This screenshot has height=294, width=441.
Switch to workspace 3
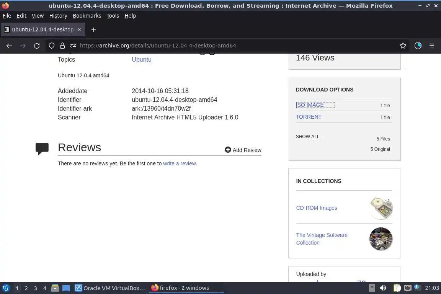36,288
